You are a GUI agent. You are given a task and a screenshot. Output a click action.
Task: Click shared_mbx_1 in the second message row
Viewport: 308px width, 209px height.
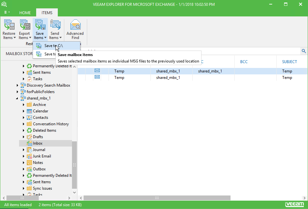168,78
